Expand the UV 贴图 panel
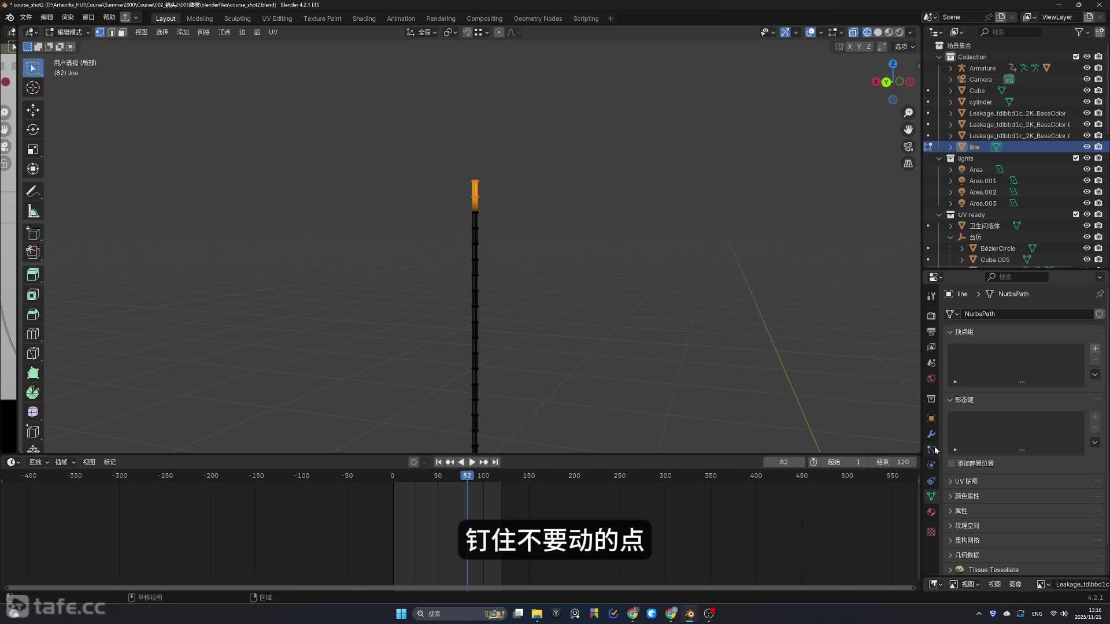The image size is (1110, 624). pos(965,481)
